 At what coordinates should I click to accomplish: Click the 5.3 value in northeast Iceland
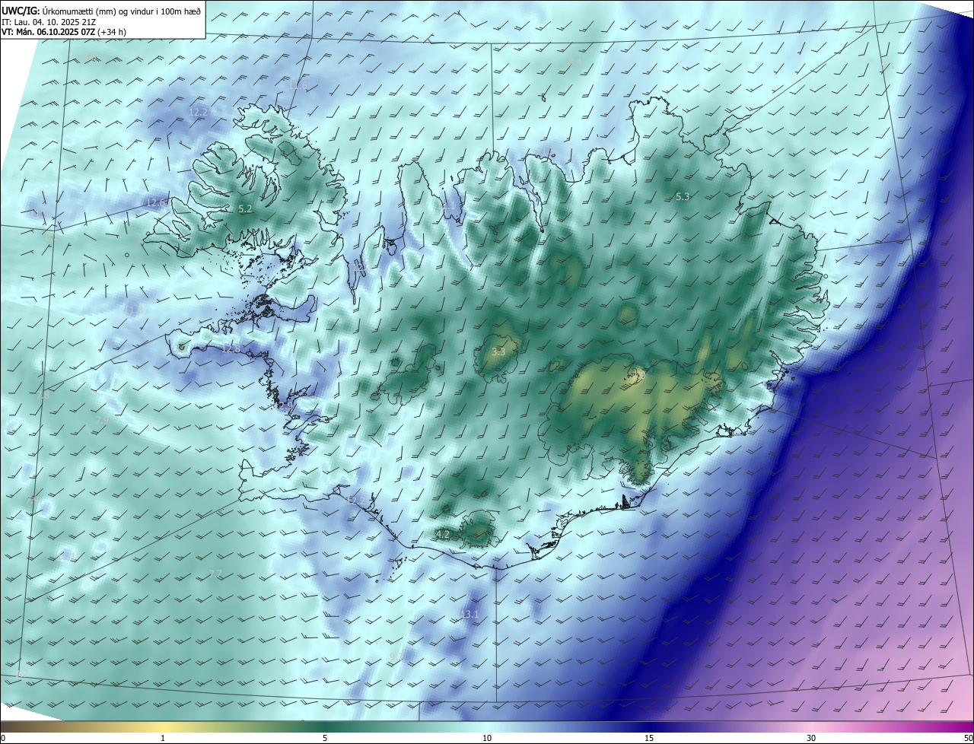click(683, 196)
